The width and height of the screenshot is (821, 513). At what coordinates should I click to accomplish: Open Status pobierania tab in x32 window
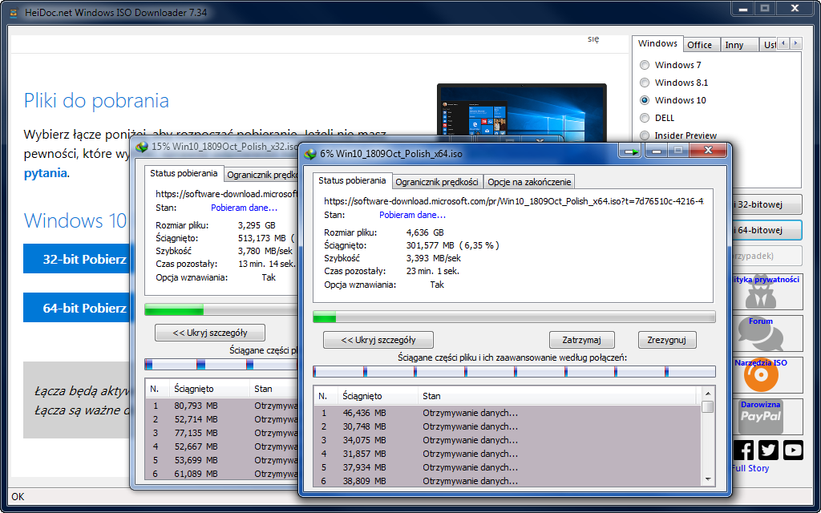click(x=184, y=173)
